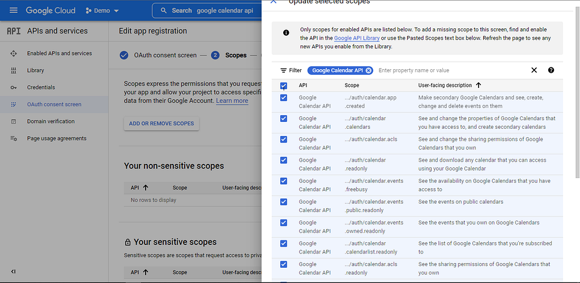This screenshot has width=580, height=283.
Task: Uncheck the calendar.acls.readonly scope
Action: point(284,264)
